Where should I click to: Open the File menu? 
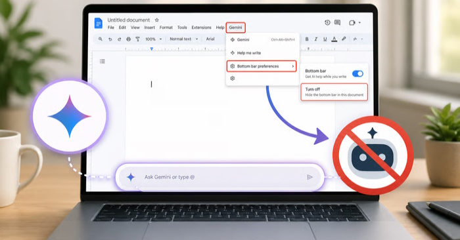111,28
